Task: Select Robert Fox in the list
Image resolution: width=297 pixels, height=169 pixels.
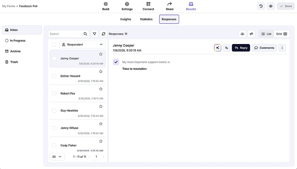Action: [x=78, y=93]
